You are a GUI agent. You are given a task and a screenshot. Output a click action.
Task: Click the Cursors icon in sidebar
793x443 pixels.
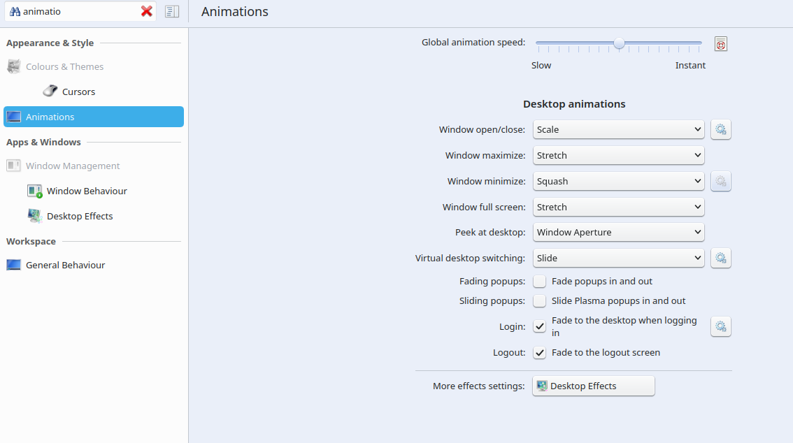(x=50, y=91)
